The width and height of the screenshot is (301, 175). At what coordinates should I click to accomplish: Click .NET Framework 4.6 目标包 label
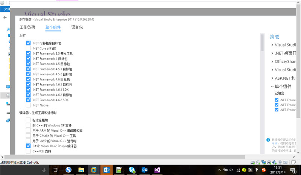[51, 79]
